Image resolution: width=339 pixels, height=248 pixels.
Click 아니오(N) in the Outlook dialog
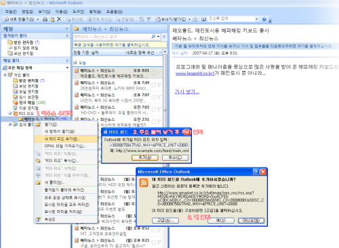(251, 220)
